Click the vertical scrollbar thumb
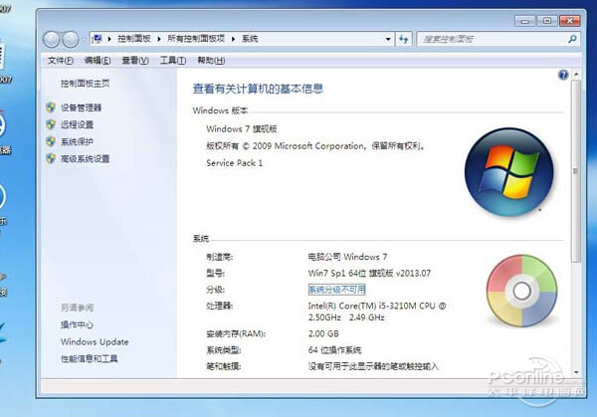Viewport: 597px width, 417px height. point(576,171)
